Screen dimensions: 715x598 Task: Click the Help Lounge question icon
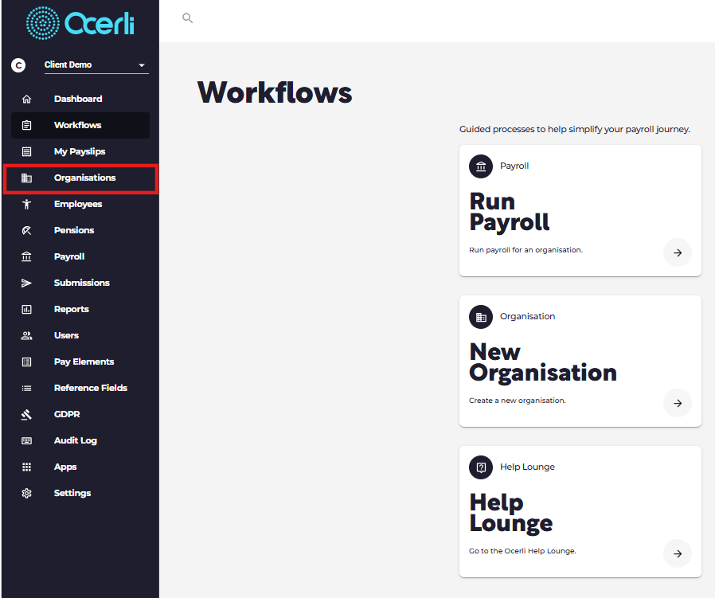click(x=481, y=467)
